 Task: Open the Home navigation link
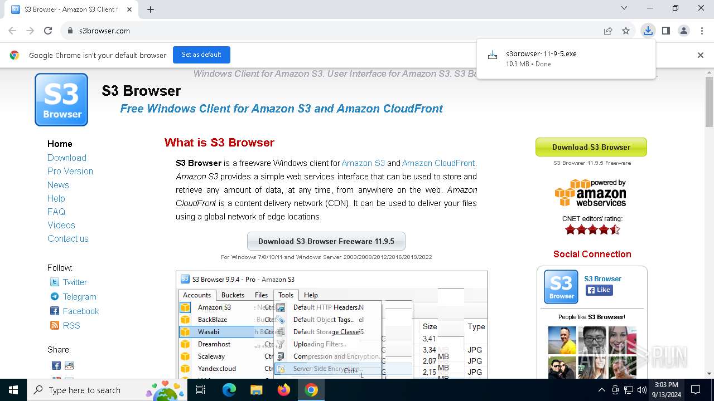60,144
